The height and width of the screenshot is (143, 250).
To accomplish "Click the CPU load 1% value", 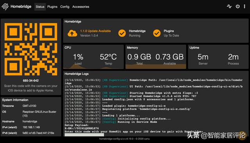I will pos(78,57).
